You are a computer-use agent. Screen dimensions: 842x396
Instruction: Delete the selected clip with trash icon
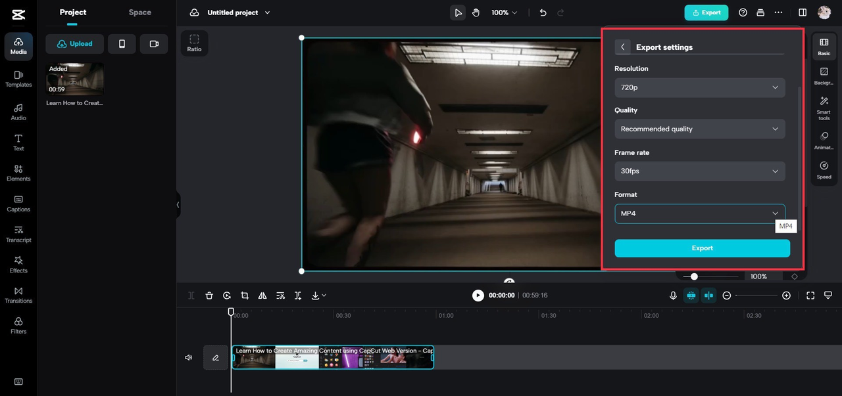tap(209, 296)
